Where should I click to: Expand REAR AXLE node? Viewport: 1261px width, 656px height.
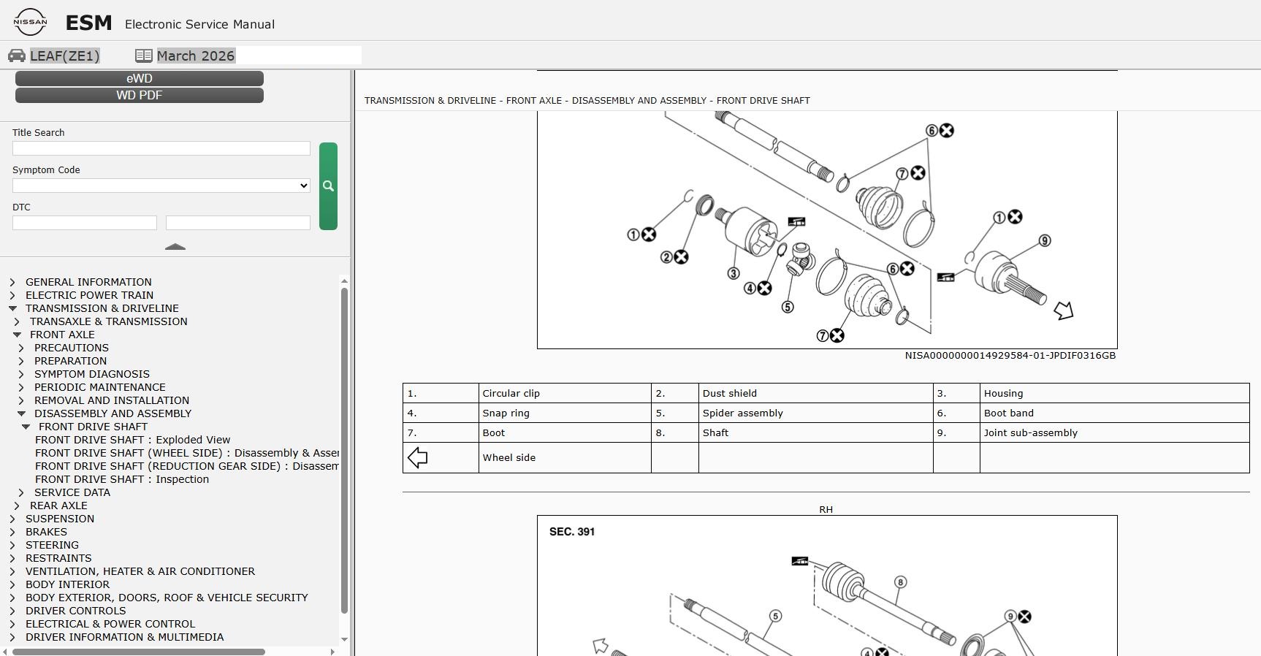point(17,506)
